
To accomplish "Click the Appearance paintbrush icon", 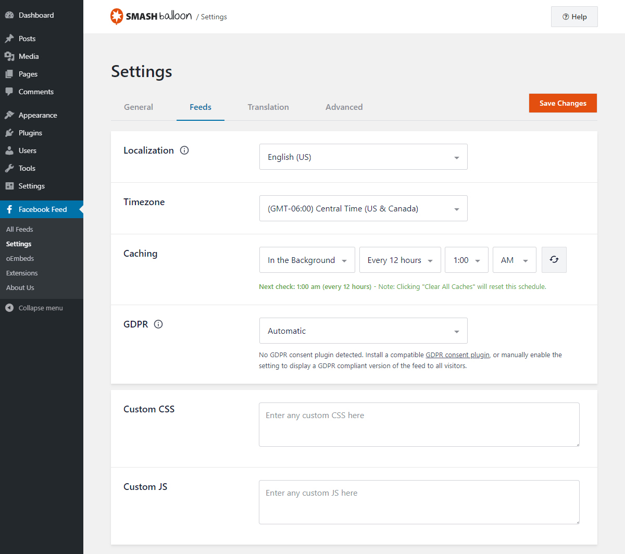I will [x=9, y=115].
